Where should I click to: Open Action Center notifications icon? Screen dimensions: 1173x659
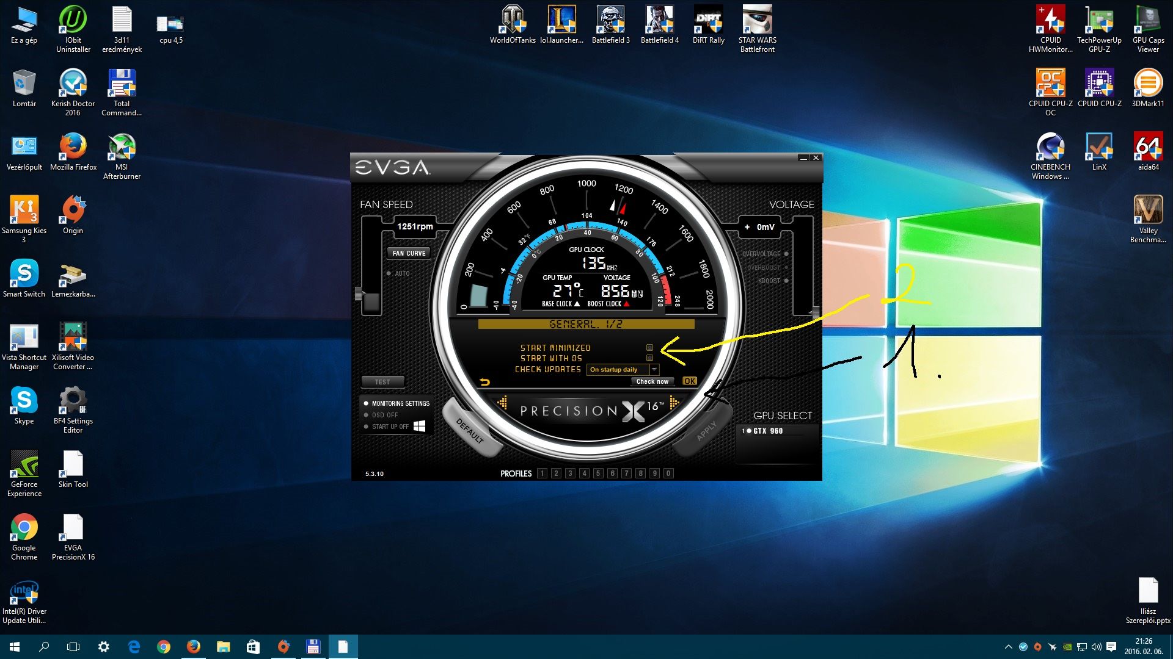[1111, 647]
